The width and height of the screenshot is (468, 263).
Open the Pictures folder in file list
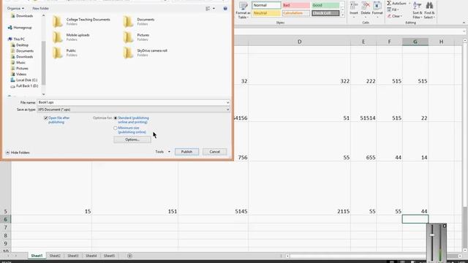pos(136,37)
